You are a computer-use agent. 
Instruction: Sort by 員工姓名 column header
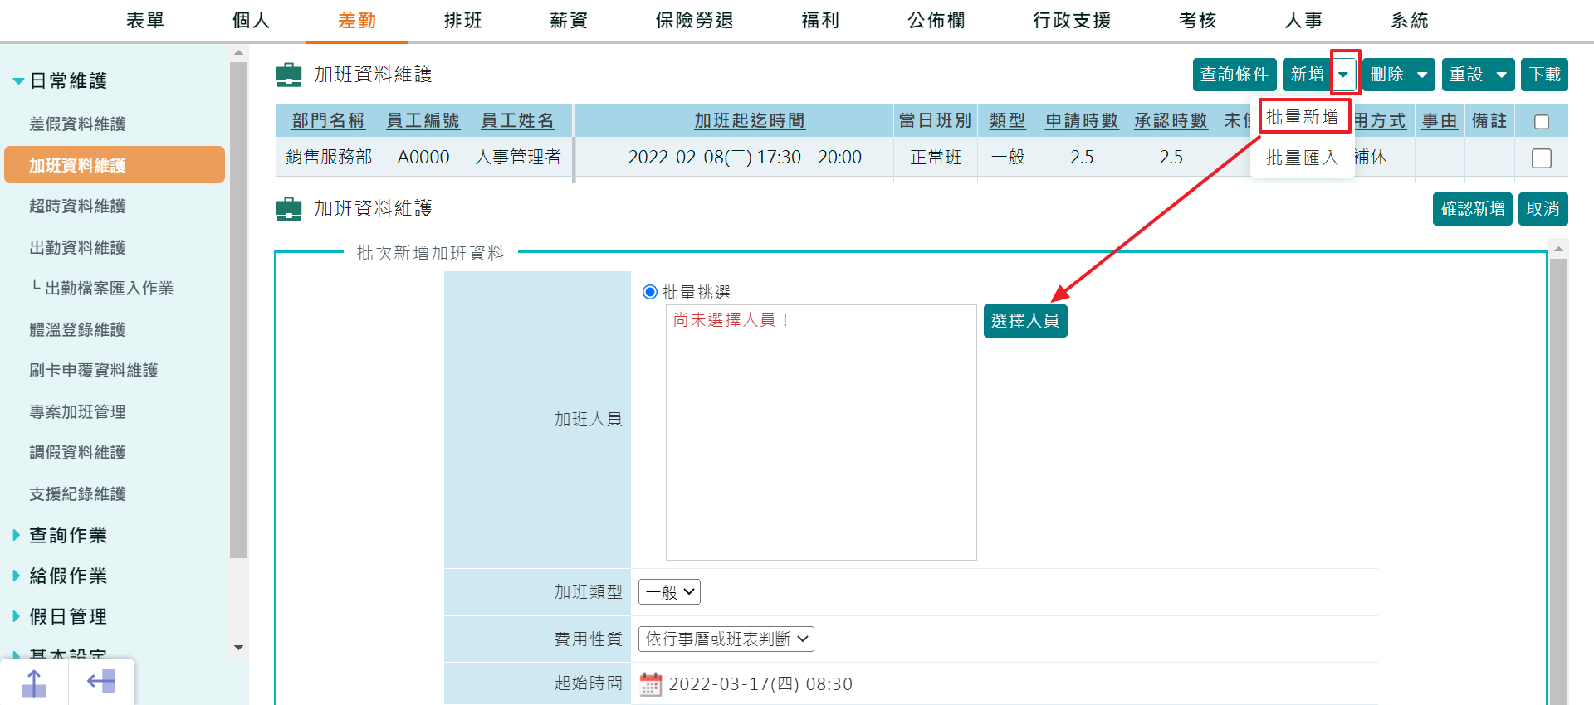pyautogui.click(x=518, y=121)
